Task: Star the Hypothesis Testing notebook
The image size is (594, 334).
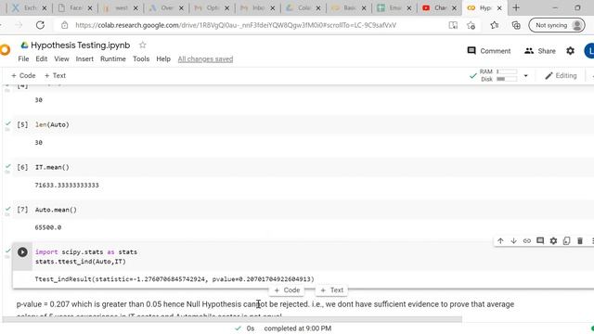Action: [x=142, y=45]
